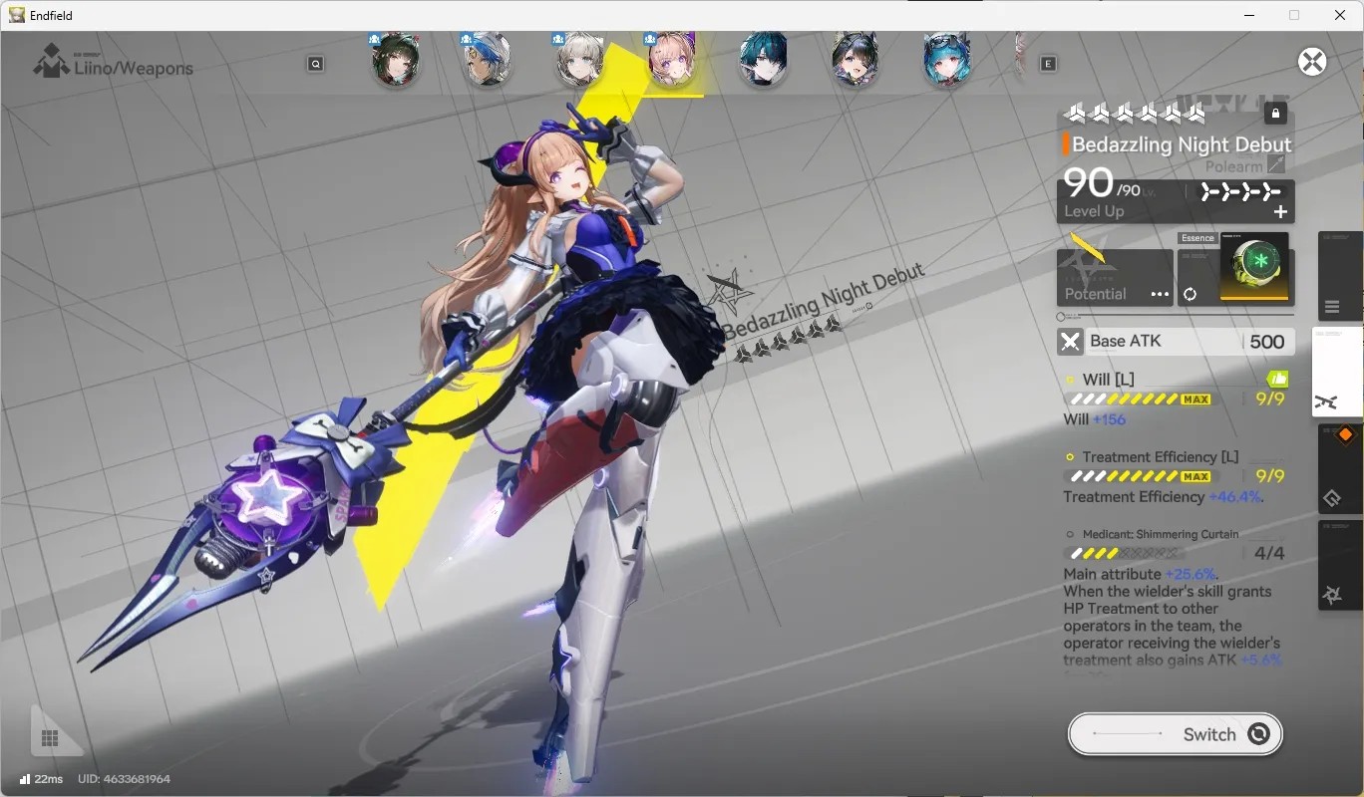Open the sidebar tab with orange diamond

1340,468
